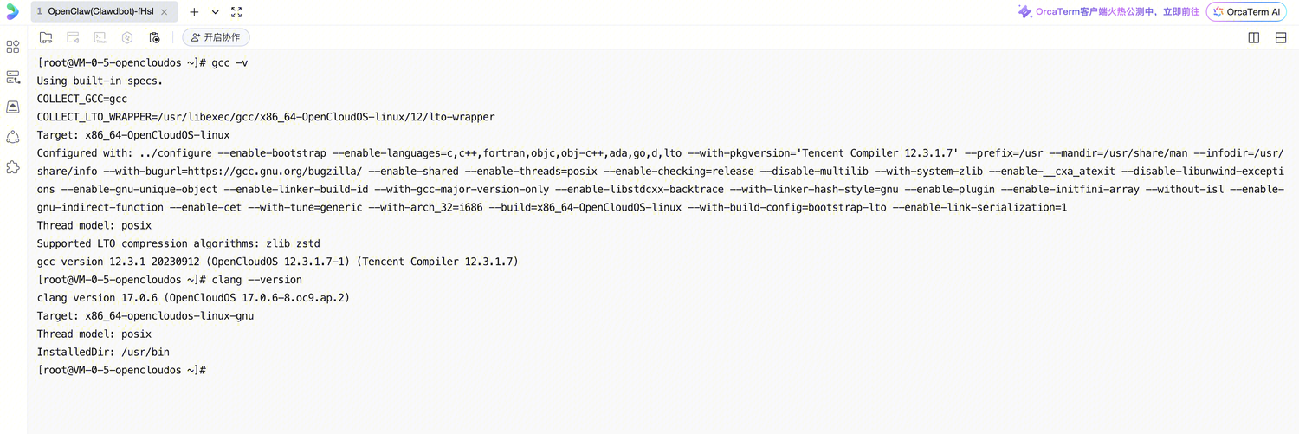Split terminal into side-by-side panes
This screenshot has width=1299, height=434.
pyautogui.click(x=1253, y=37)
